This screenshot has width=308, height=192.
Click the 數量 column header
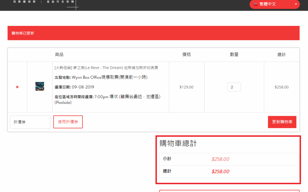click(234, 55)
